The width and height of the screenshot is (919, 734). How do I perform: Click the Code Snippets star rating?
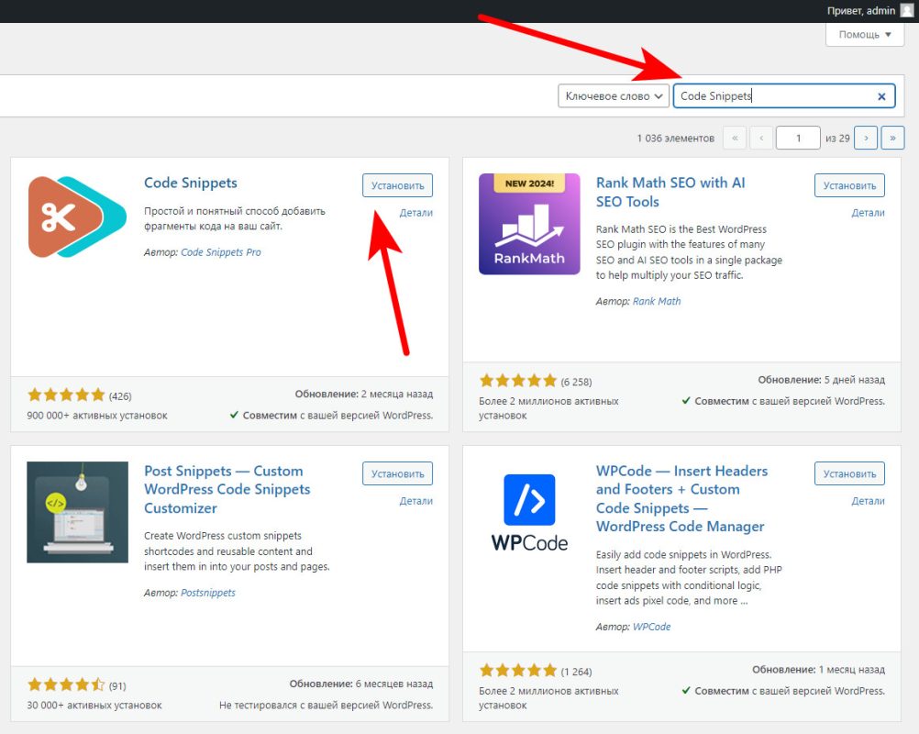(66, 395)
